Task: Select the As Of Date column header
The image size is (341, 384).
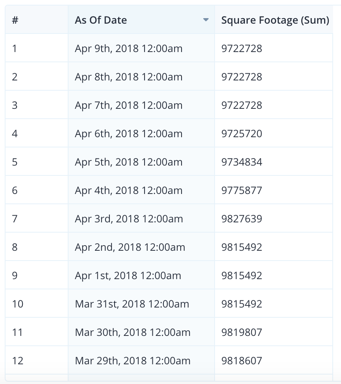Action: pyautogui.click(x=100, y=20)
